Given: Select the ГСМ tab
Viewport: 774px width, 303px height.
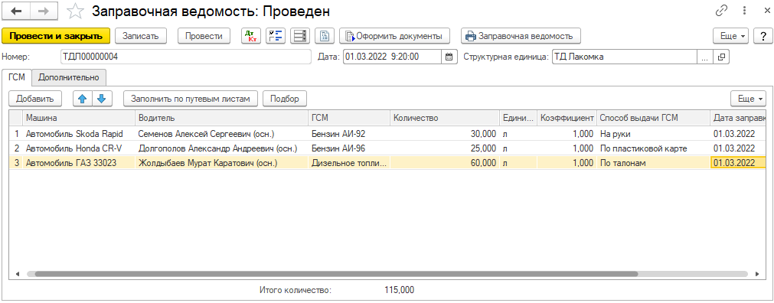Looking at the screenshot, I should (17, 77).
